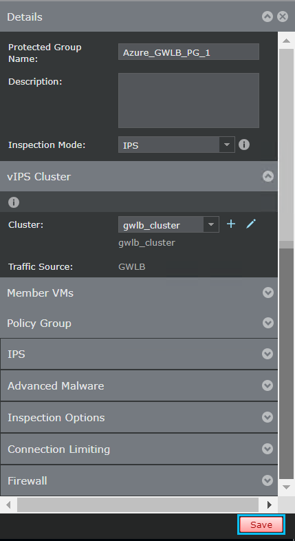Click the Protected Group Name field
Viewport: 295px width, 541px height.
pyautogui.click(x=188, y=52)
